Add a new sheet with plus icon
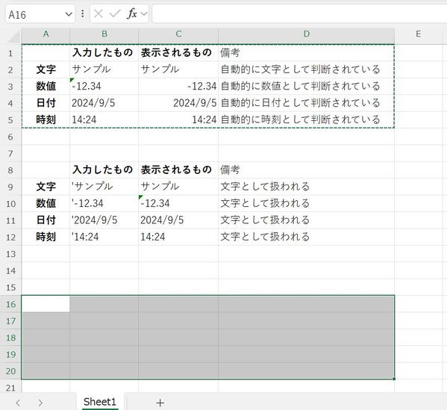The width and height of the screenshot is (447, 410). 160,403
